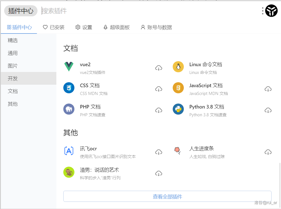Image resolution: width=281 pixels, height=209 pixels.
Task: Open the 设置 tab
Action: [84, 27]
